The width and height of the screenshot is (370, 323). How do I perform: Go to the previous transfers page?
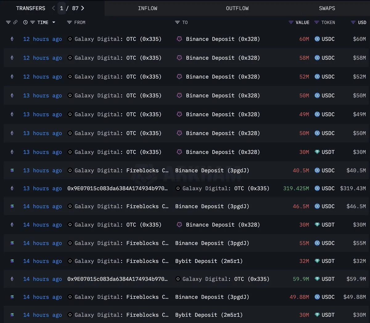click(x=53, y=8)
